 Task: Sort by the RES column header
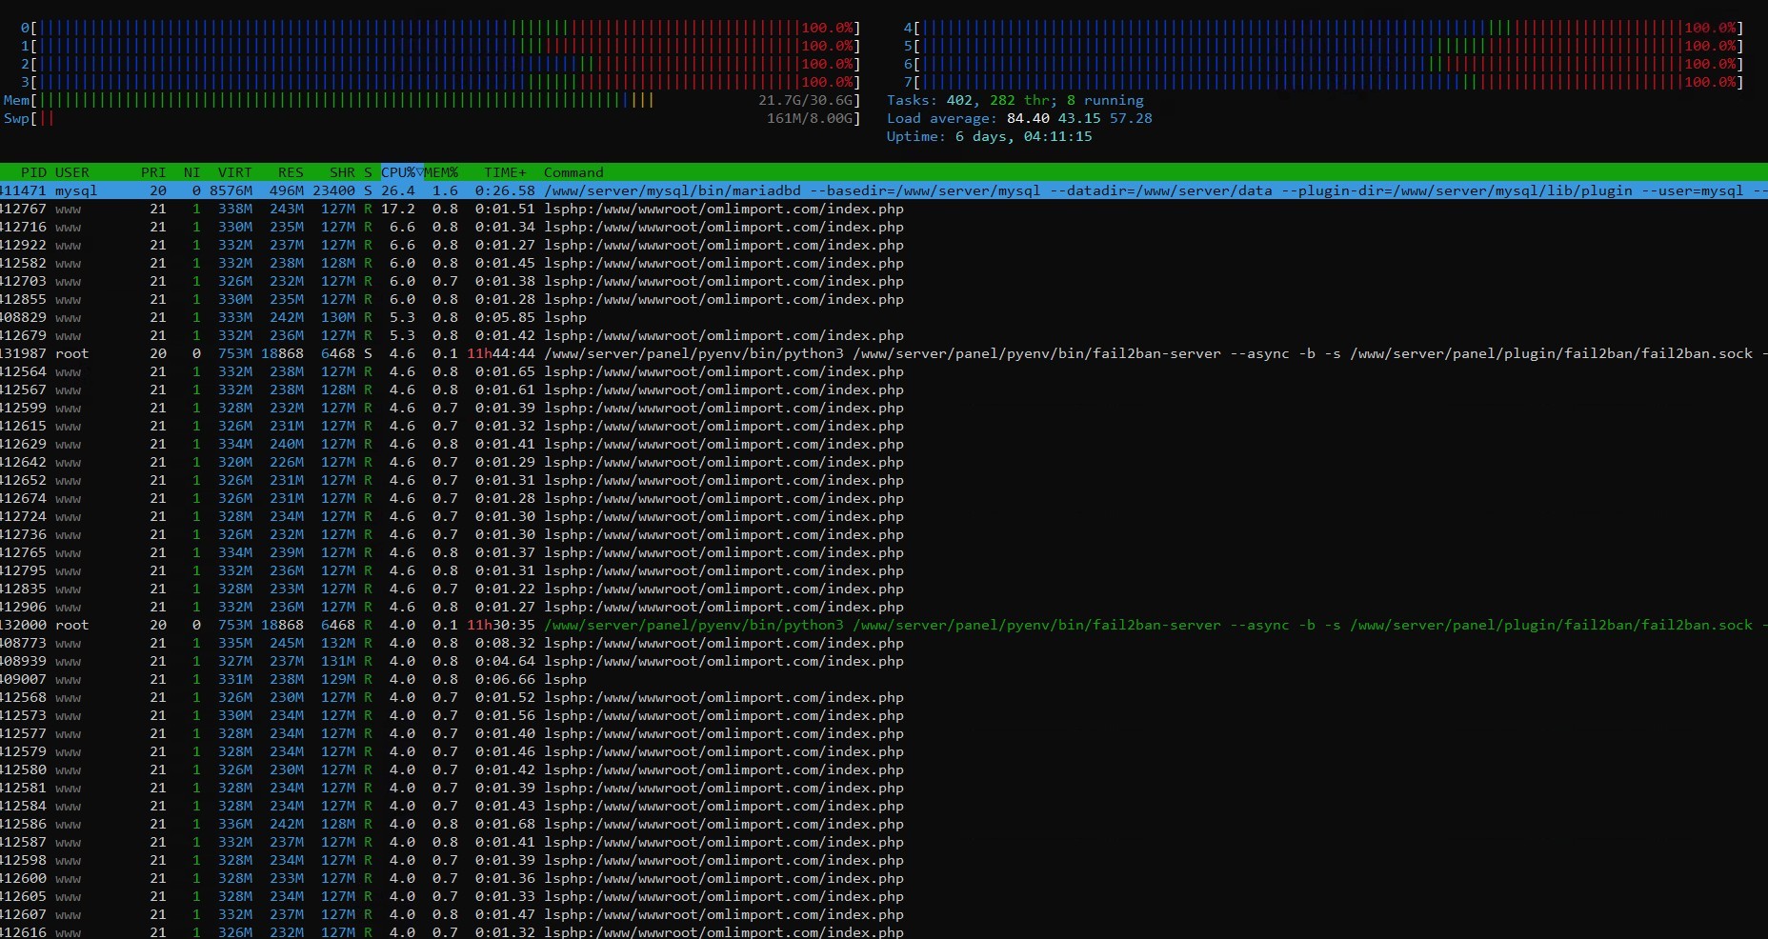(x=291, y=172)
